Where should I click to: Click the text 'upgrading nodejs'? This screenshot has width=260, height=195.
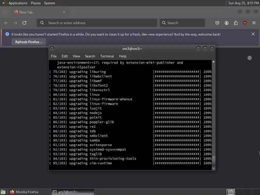(x=85, y=113)
